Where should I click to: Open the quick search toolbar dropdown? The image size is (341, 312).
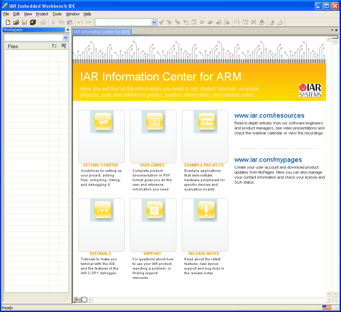pos(154,22)
